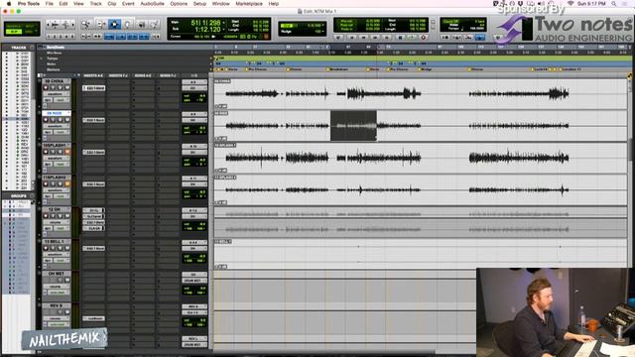This screenshot has height=357, width=635.
Task: Click the volume icon in menu bar
Action: point(542,4)
